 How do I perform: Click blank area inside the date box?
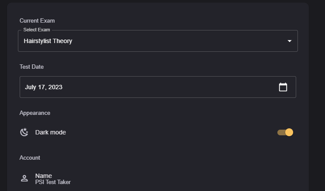[x=166, y=87]
